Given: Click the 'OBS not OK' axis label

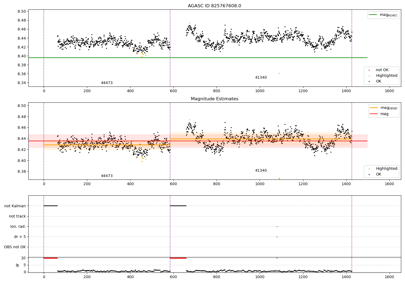Looking at the screenshot, I should pyautogui.click(x=15, y=247).
